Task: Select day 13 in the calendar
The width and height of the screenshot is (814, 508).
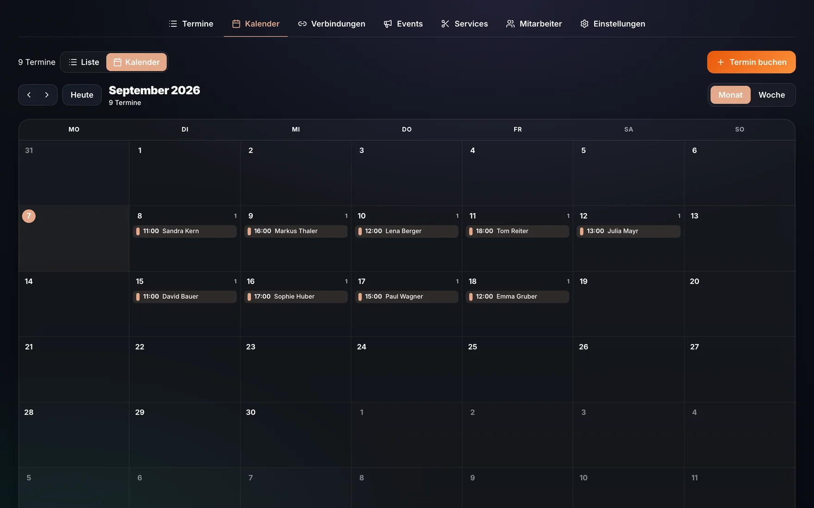Action: [740, 238]
